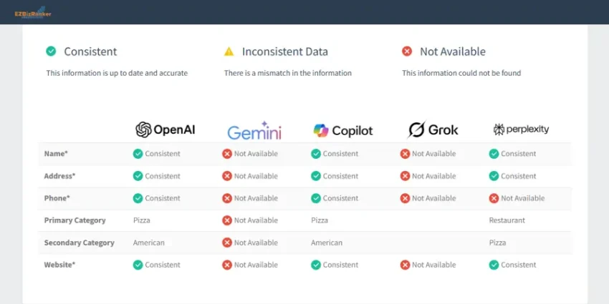Click Gemini Phone row Not Available text

[x=256, y=198]
